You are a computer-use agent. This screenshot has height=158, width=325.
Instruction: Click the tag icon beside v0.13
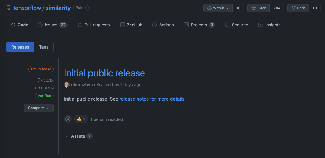40,80
